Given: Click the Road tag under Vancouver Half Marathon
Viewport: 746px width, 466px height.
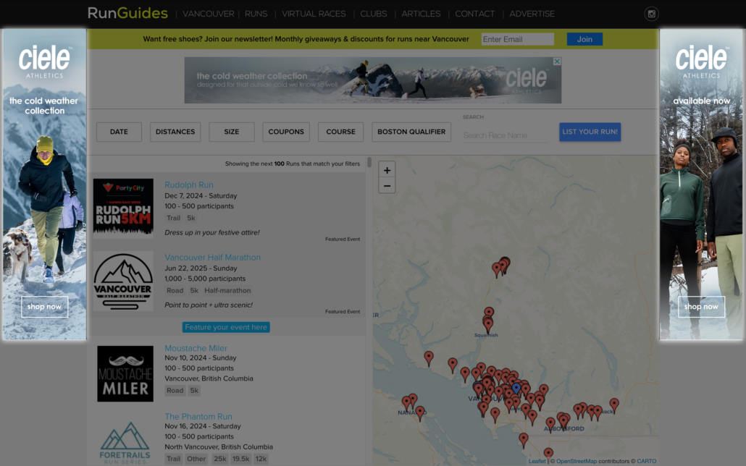Looking at the screenshot, I should tap(175, 291).
